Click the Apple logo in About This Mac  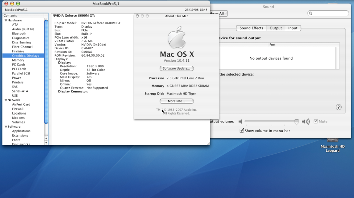click(177, 39)
